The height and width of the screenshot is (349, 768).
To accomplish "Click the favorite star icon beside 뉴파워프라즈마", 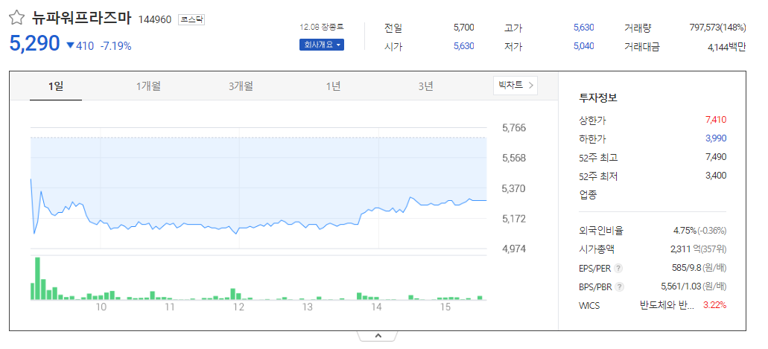I will (x=16, y=19).
